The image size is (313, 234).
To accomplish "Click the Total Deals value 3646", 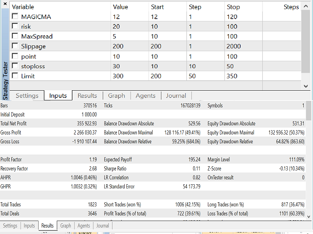I will coord(92,214).
